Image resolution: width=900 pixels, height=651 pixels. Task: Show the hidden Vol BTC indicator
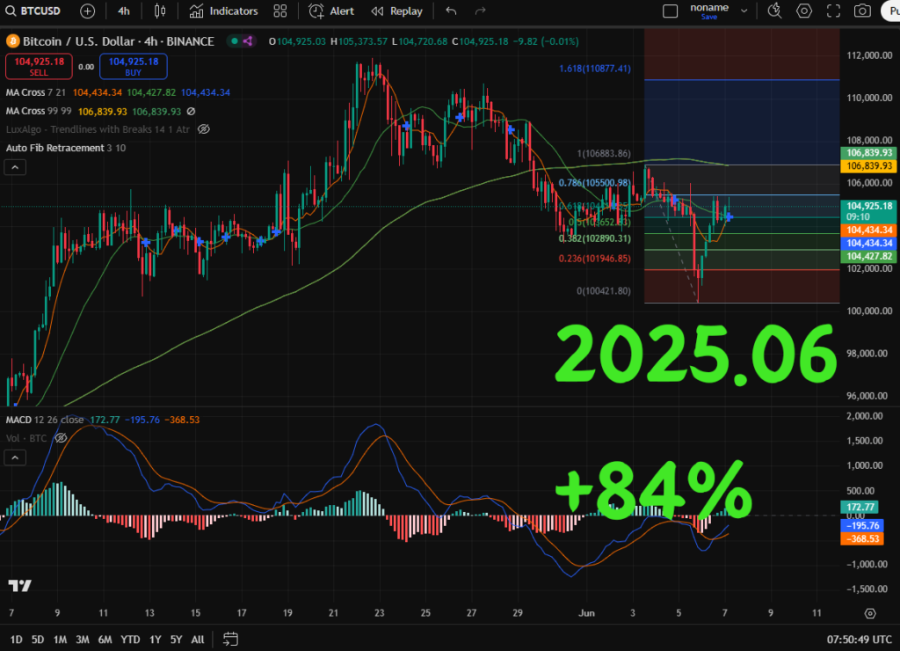pos(61,438)
